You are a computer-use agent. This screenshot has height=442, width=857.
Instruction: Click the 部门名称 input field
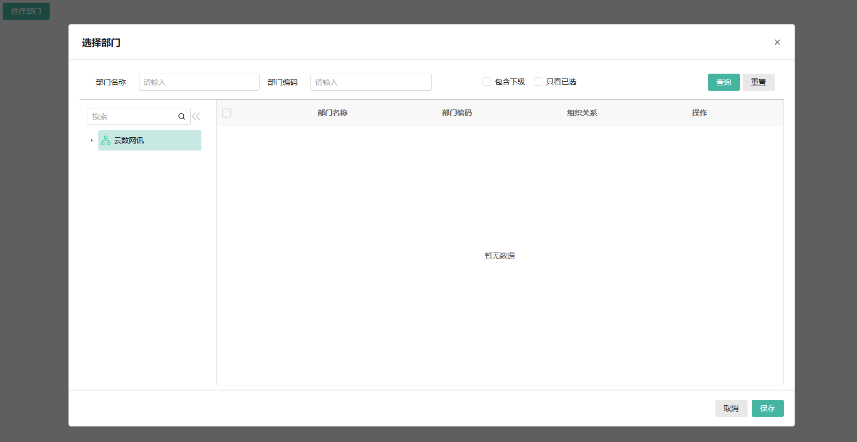(x=199, y=82)
